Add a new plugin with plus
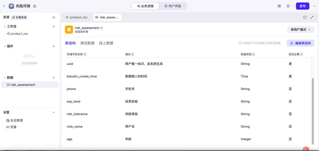The image size is (319, 151). 54,46
